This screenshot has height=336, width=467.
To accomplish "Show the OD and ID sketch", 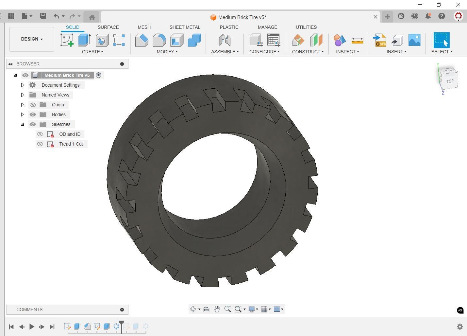I will 40,134.
